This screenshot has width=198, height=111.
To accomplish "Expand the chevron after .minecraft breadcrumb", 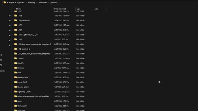I will tap(49, 2).
